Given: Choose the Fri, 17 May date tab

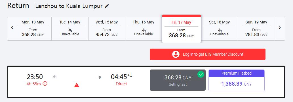Looking at the screenshot, I should (x=182, y=29).
